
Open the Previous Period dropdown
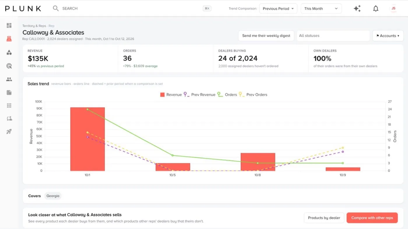(278, 8)
